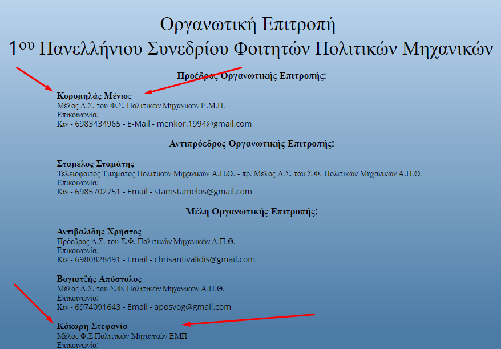
Task: Click the email aposvog@gmail.com
Action: (x=193, y=307)
